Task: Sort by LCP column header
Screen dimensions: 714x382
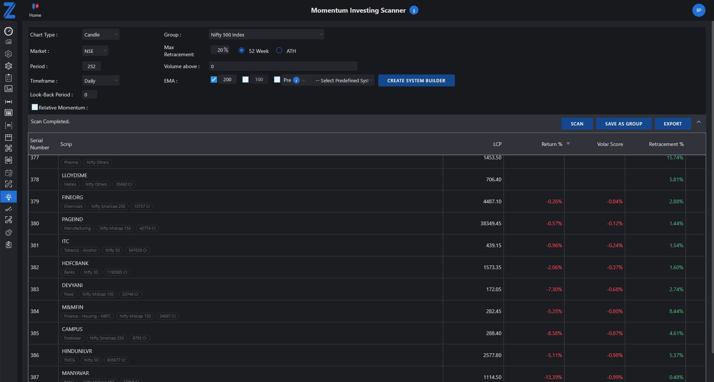Action: 497,144
